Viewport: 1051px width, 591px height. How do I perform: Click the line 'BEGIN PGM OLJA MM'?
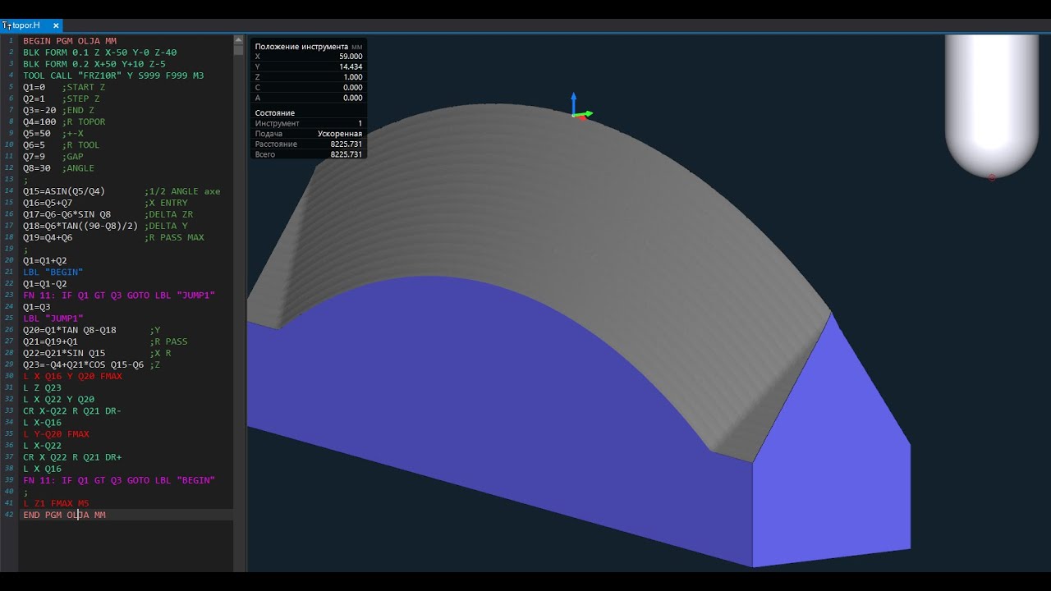pos(70,41)
